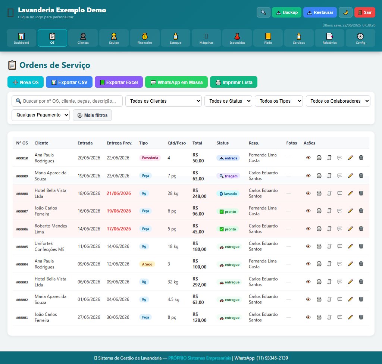Open the message icon for order #00007

pos(339,211)
